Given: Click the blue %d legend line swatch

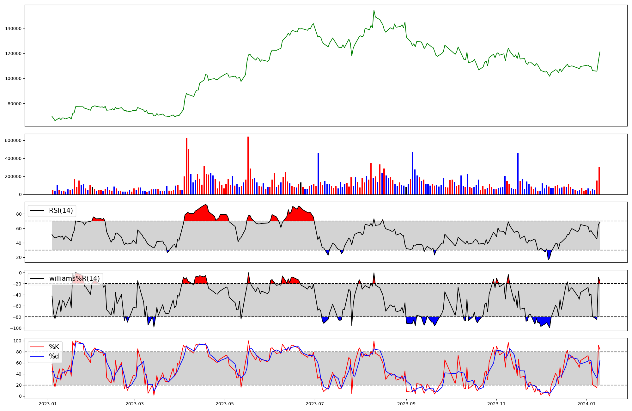Looking at the screenshot, I should [37, 356].
